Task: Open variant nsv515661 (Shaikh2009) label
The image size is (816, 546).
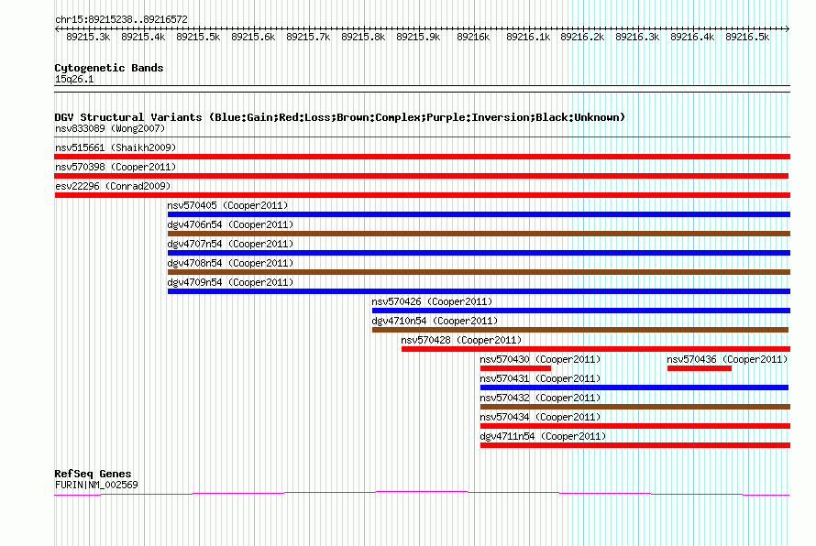Action: point(116,147)
